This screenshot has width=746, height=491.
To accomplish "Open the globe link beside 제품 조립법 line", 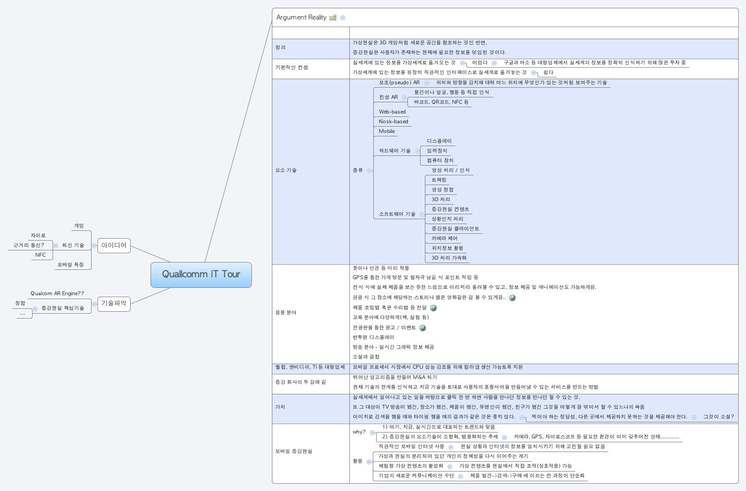I will pos(433,308).
